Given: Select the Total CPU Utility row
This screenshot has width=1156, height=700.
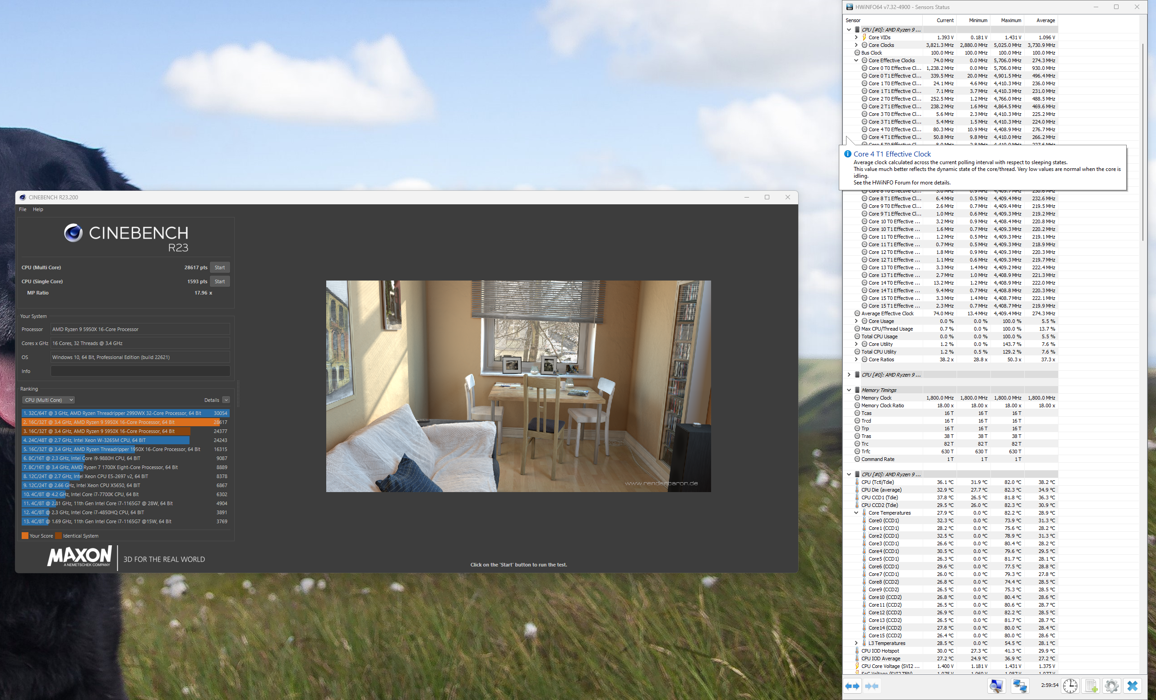Looking at the screenshot, I should pos(951,352).
